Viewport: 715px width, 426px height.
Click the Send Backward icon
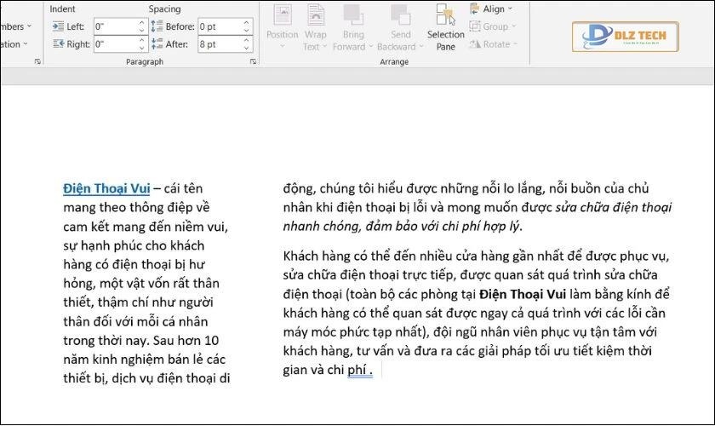[400, 15]
